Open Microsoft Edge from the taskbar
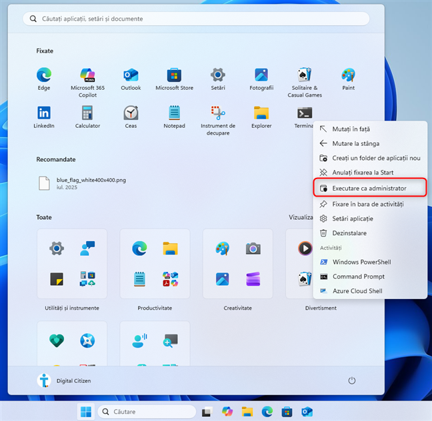Viewport: 432px width, 421px height. [267, 412]
